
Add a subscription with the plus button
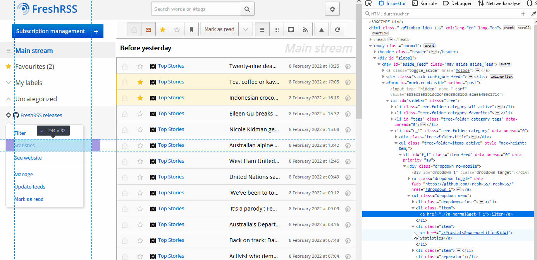click(96, 31)
